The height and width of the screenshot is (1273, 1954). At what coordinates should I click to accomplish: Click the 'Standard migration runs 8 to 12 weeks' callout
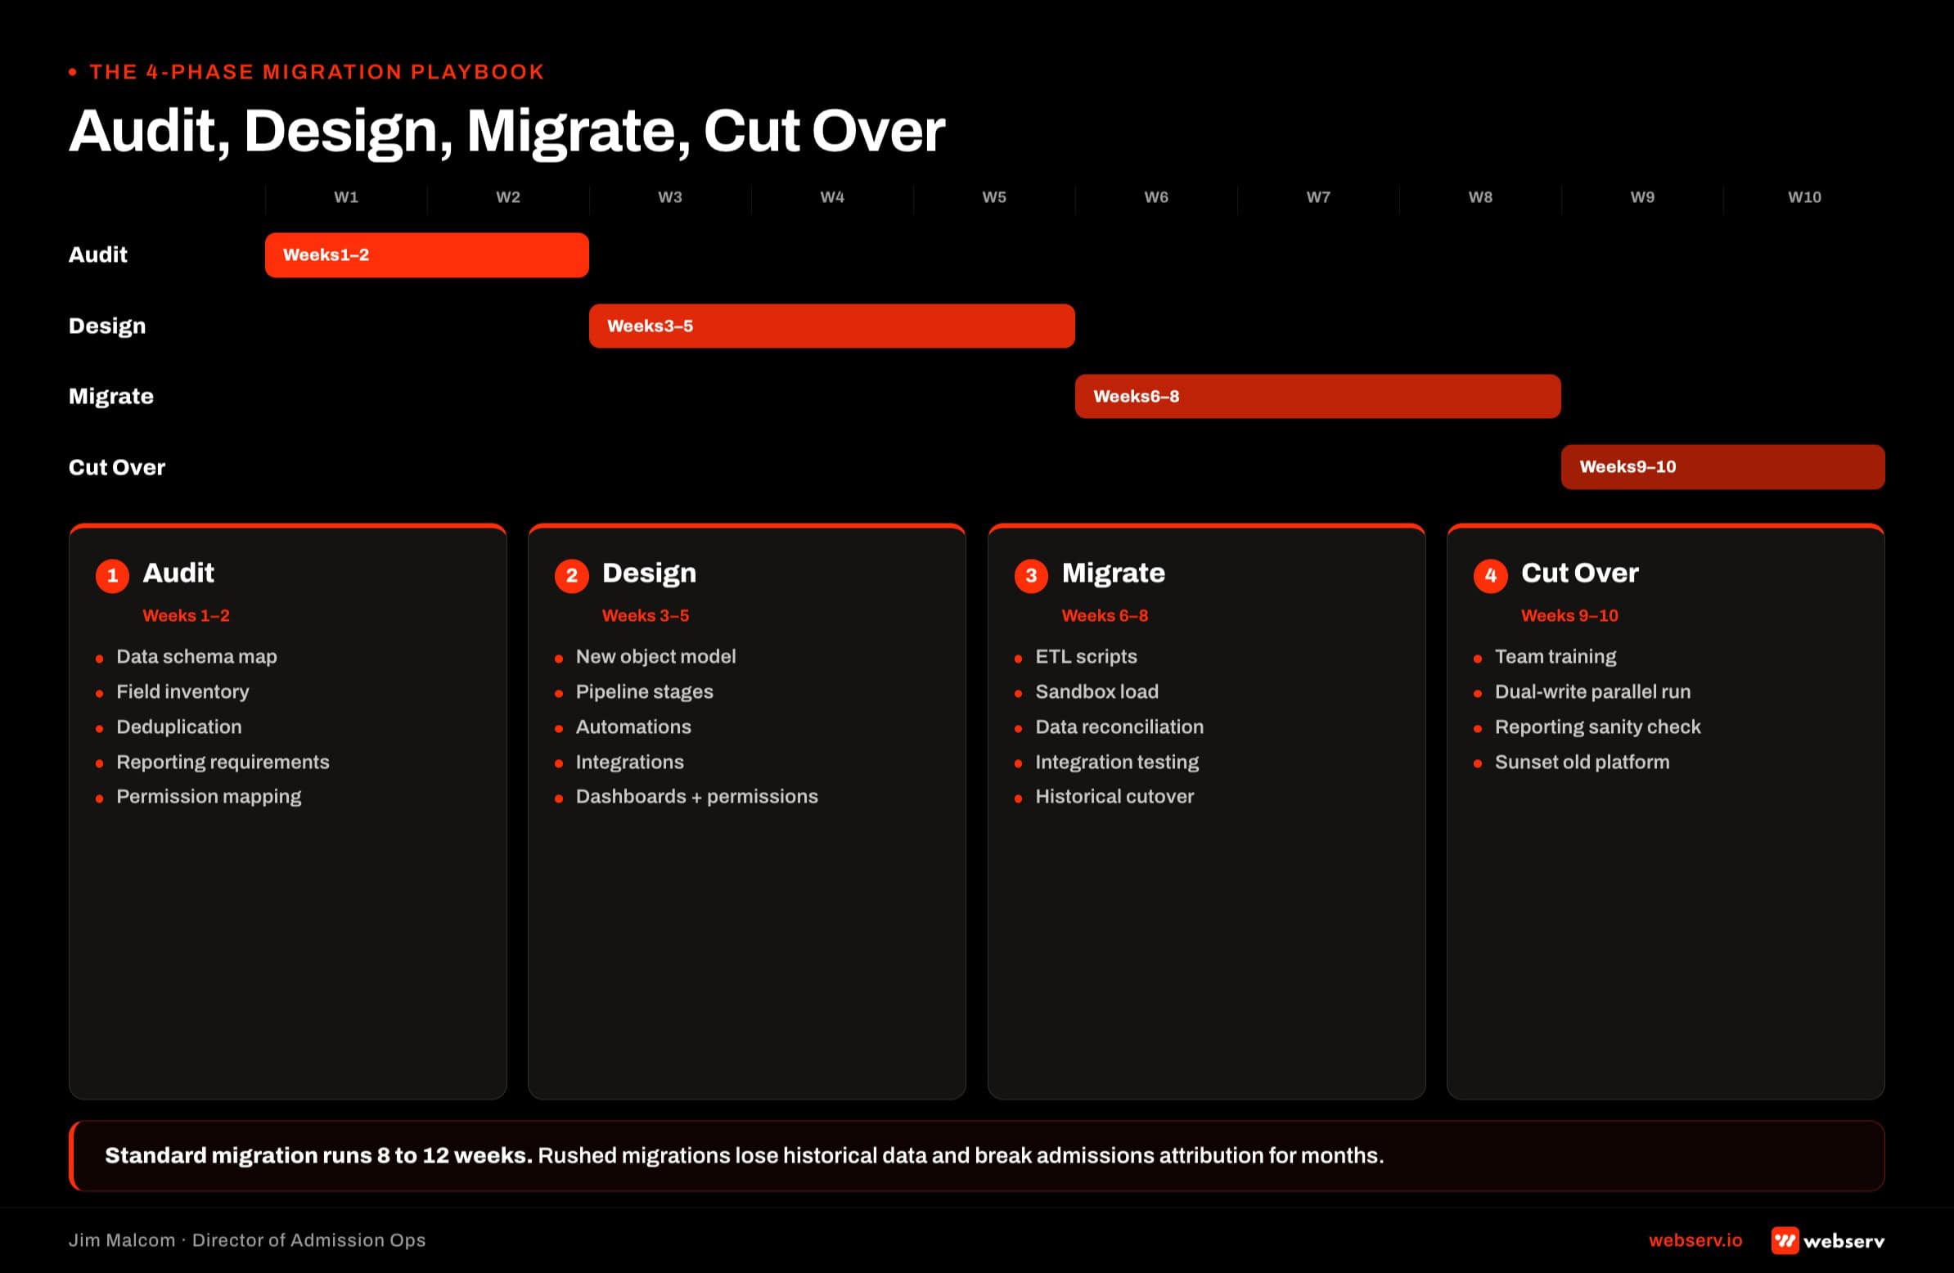click(x=977, y=1156)
